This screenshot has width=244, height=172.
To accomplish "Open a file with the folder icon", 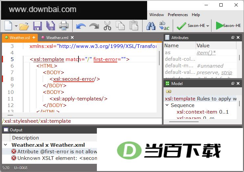I will (24, 26).
